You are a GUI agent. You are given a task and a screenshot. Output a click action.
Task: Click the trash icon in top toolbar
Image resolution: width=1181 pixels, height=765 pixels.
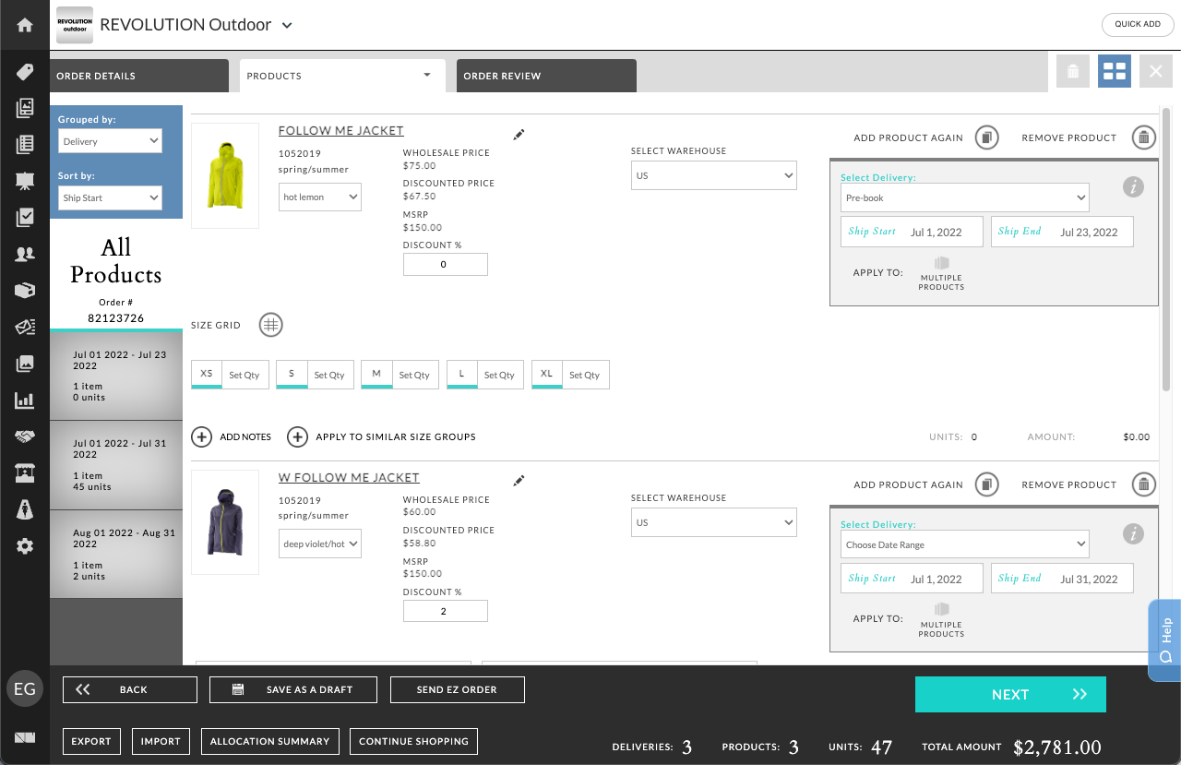(x=1073, y=71)
